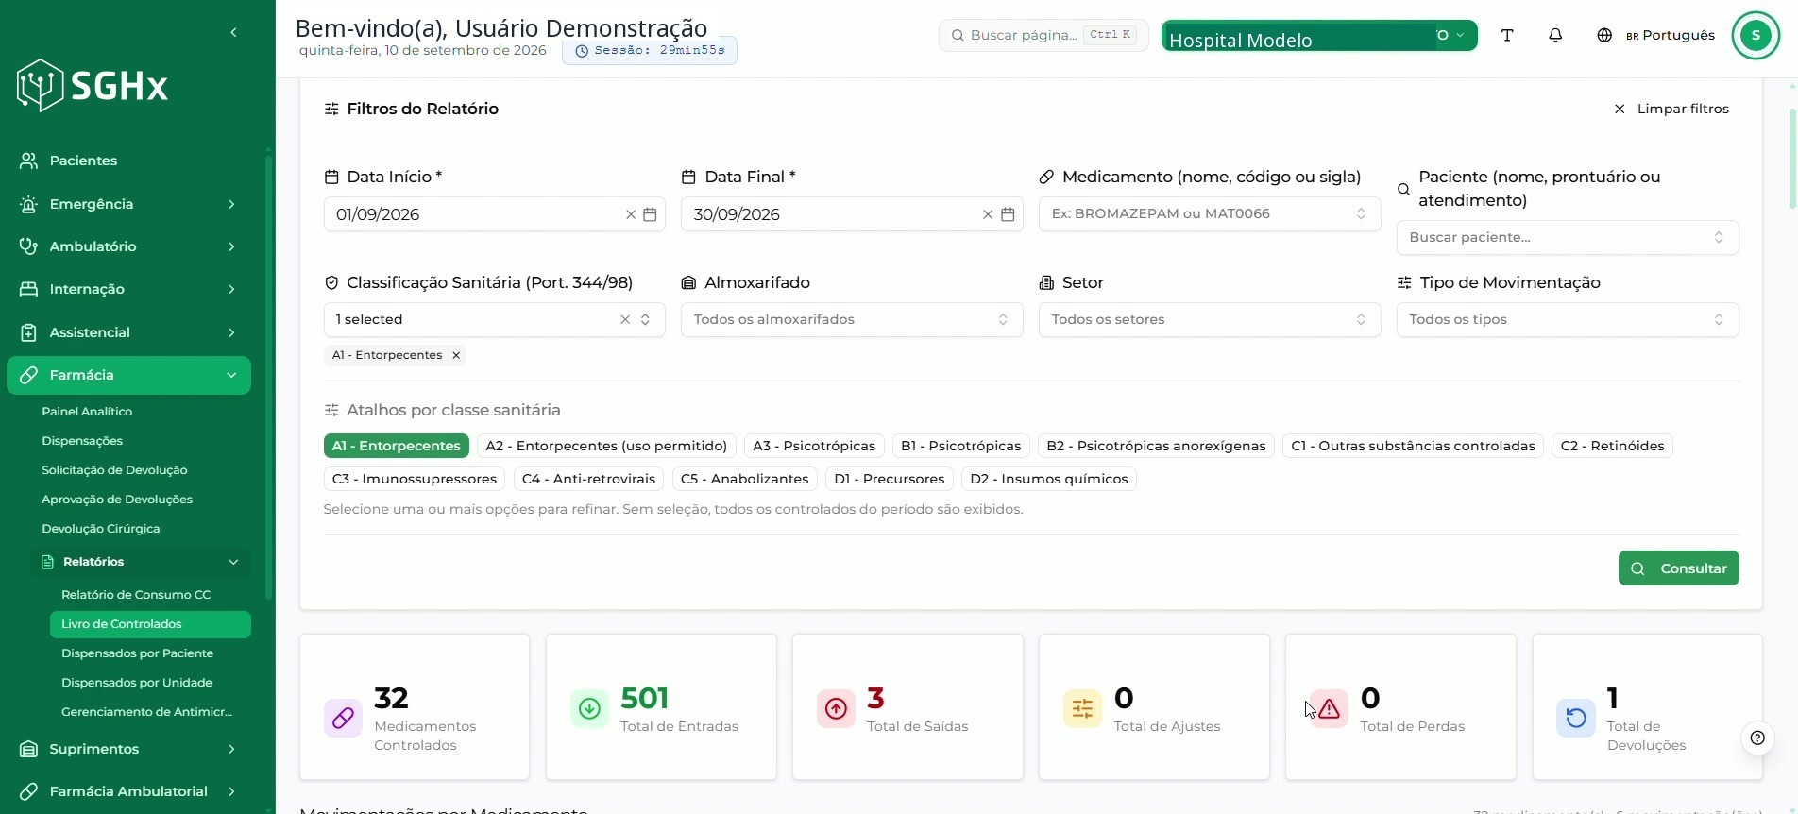This screenshot has width=1798, height=814.
Task: Open the help question mark button
Action: coord(1757,738)
